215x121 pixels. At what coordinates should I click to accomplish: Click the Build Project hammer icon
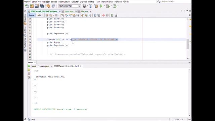(x=91, y=6)
